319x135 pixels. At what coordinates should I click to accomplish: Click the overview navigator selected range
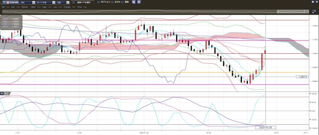point(293,12)
